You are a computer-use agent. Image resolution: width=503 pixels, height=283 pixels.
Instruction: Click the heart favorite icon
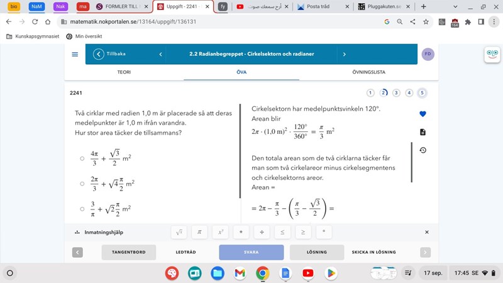click(423, 114)
